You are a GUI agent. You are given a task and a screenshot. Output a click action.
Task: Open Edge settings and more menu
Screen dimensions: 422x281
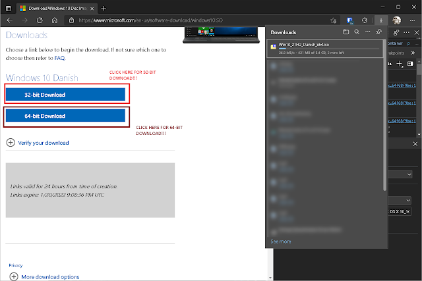[x=412, y=20]
